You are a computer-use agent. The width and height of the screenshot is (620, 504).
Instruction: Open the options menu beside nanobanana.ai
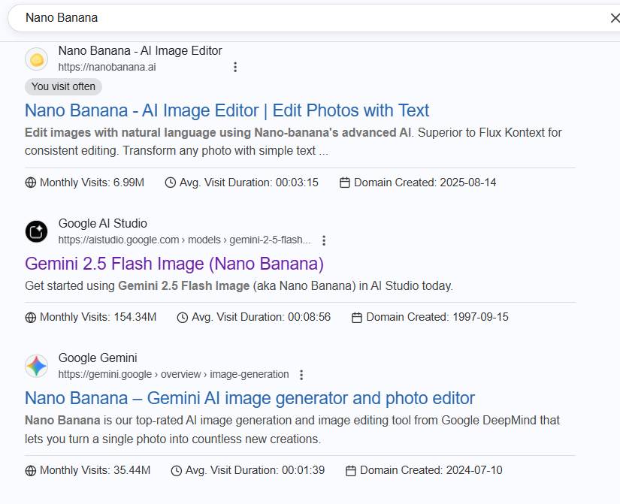tap(235, 67)
